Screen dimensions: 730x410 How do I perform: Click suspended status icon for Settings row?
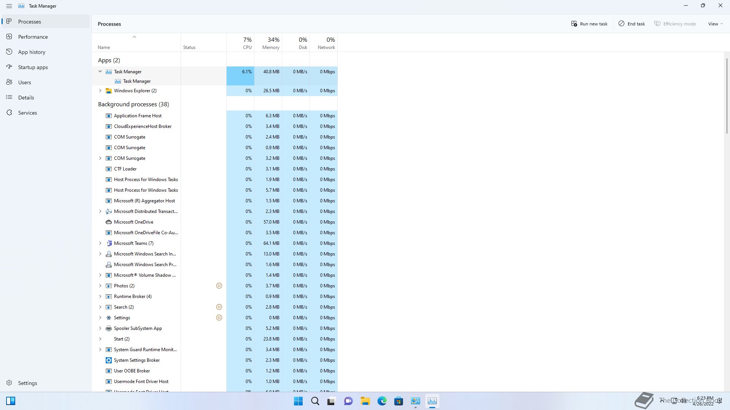pyautogui.click(x=219, y=318)
